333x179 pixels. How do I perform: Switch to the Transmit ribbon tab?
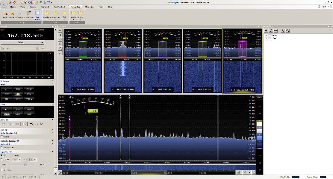pos(45,7)
